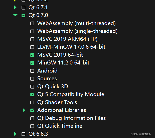The width and height of the screenshot is (155, 138).
Task: Uncheck the Additional Libraries checkbox
Action: [32, 110]
